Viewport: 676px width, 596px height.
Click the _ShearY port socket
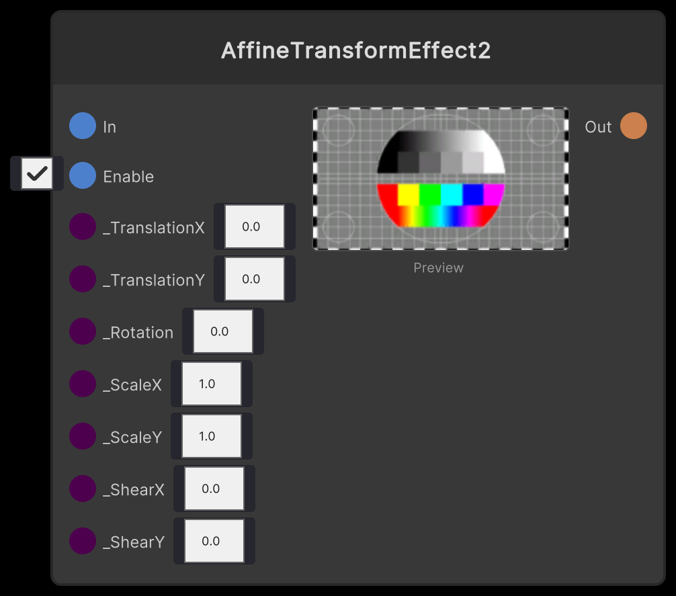tap(82, 541)
